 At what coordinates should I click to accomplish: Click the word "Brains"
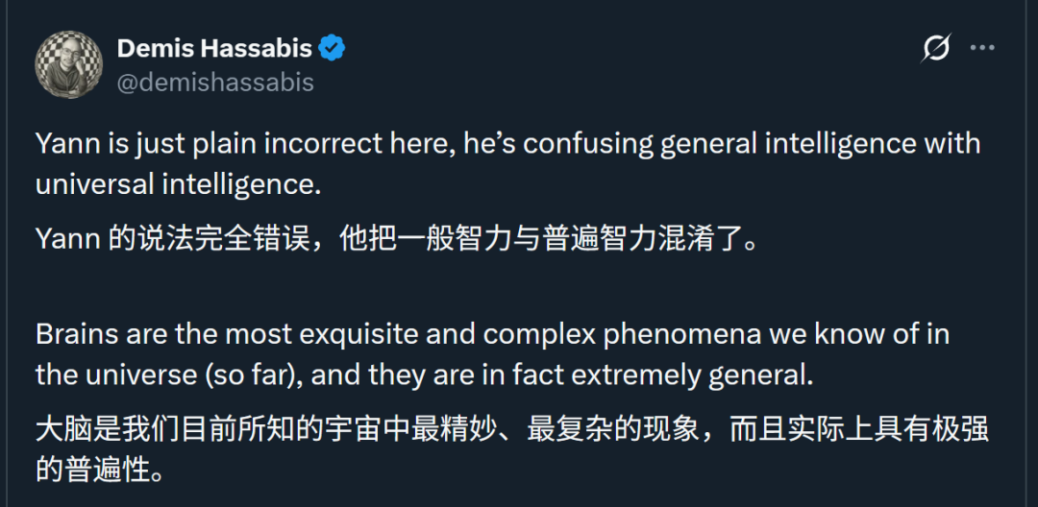click(78, 334)
